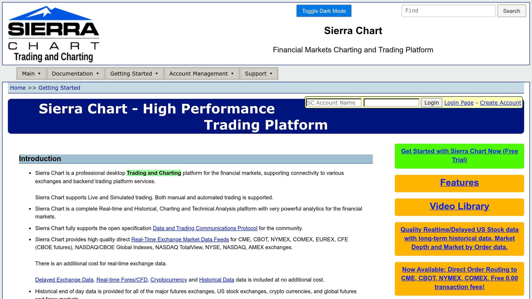Screen dimensions: 532x299
Task: Open Quality Realtime/Delayed US Stock data link
Action: (x=459, y=238)
